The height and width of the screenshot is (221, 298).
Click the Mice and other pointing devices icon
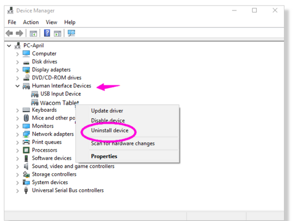(x=26, y=118)
